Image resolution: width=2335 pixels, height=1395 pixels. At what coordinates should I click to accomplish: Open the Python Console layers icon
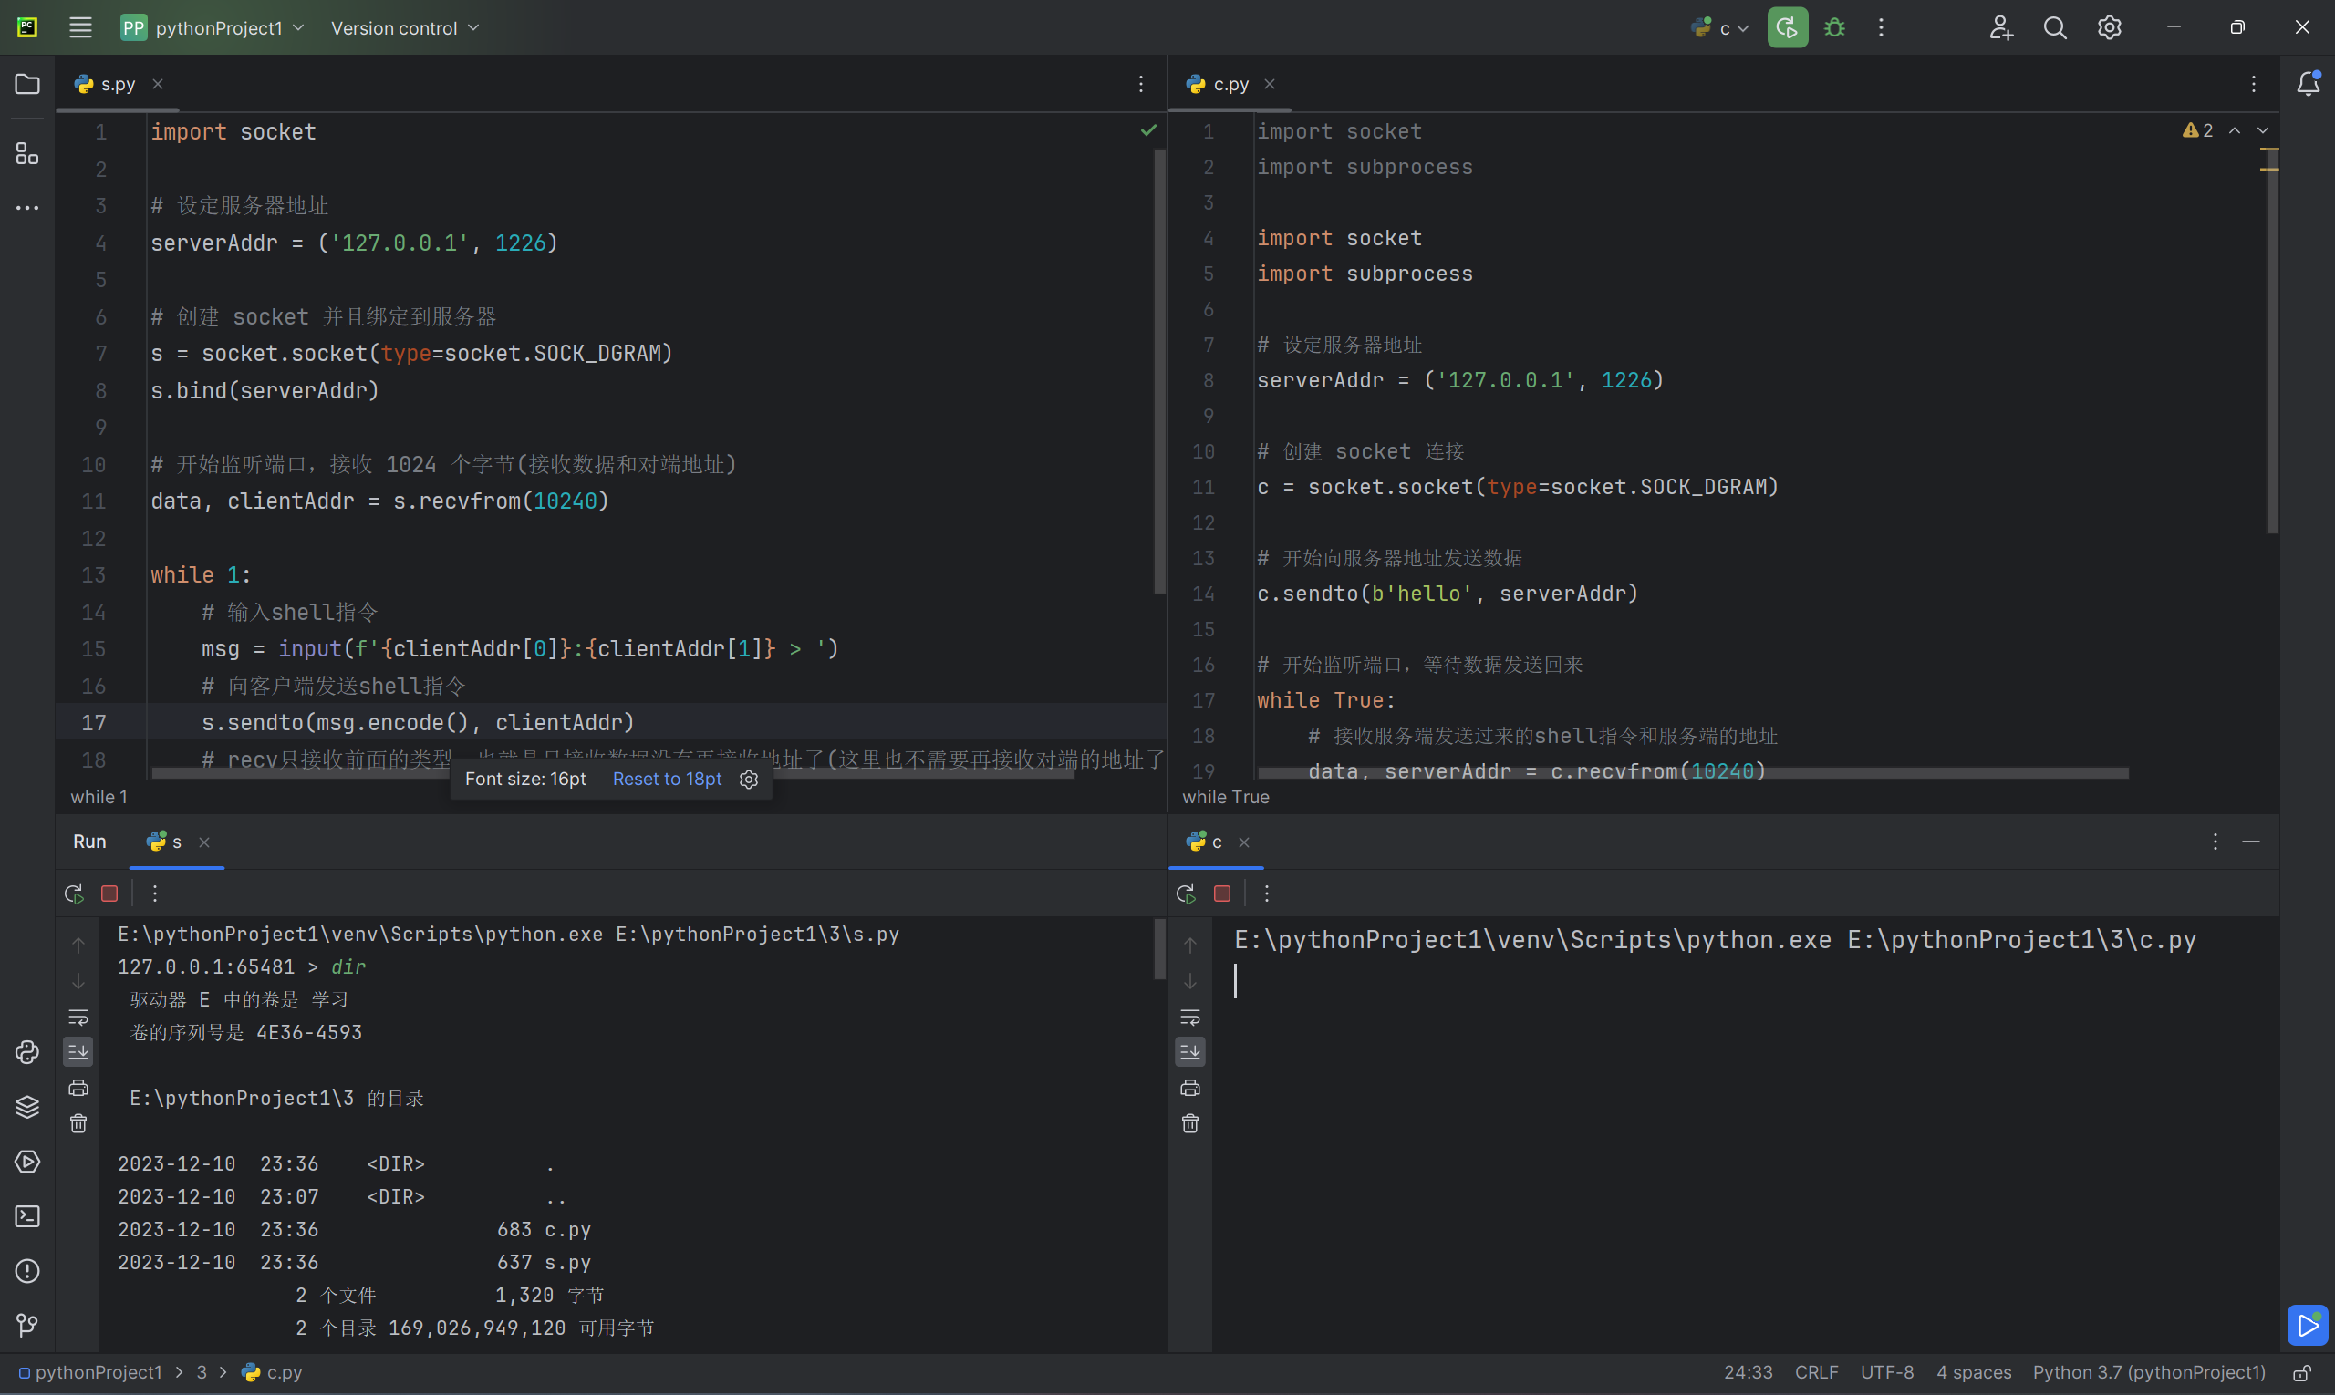(x=27, y=1108)
